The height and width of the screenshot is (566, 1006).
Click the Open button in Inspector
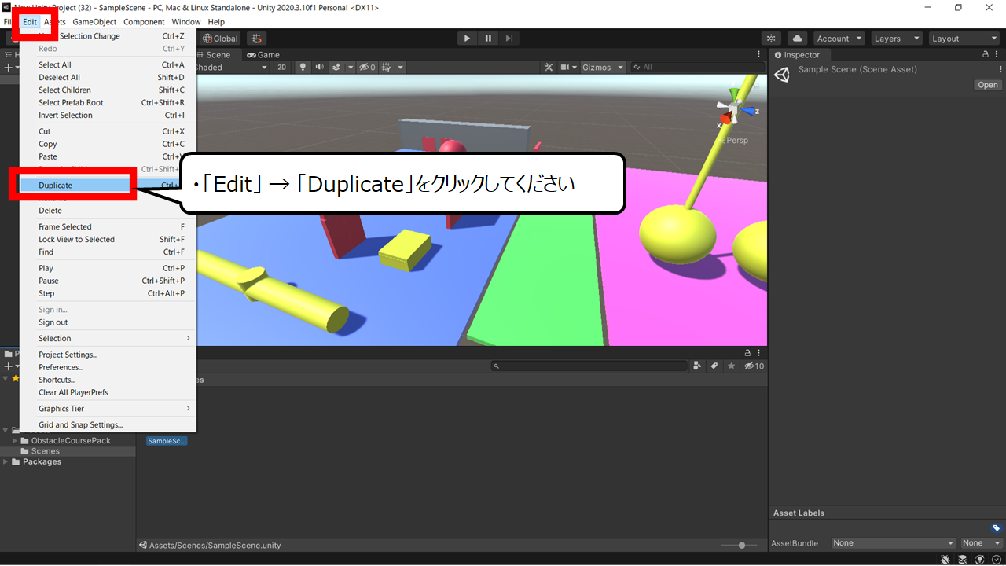988,85
